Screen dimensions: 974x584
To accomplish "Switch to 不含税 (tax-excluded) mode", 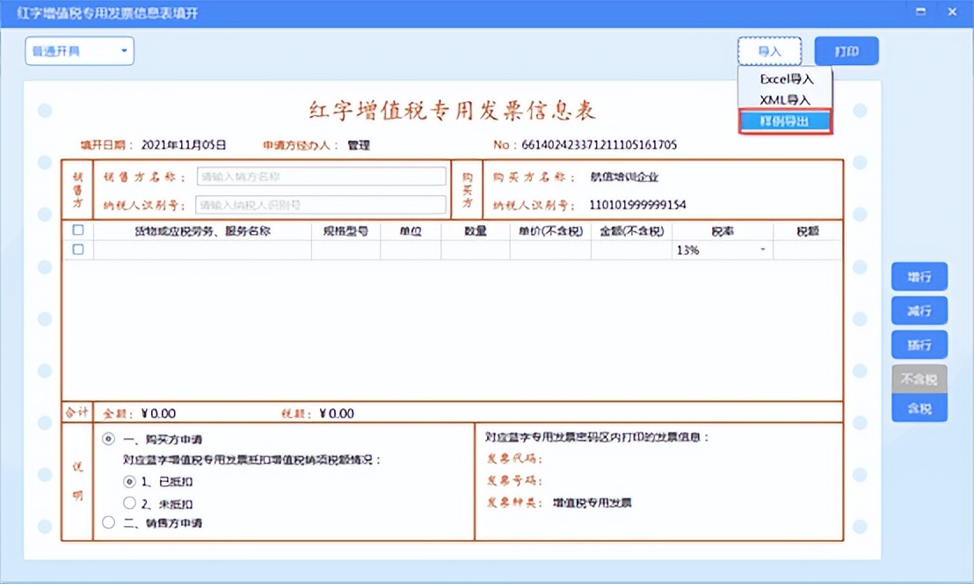I will pos(919,378).
